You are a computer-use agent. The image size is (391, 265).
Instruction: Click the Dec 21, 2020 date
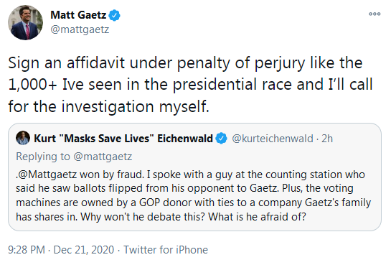click(x=83, y=250)
